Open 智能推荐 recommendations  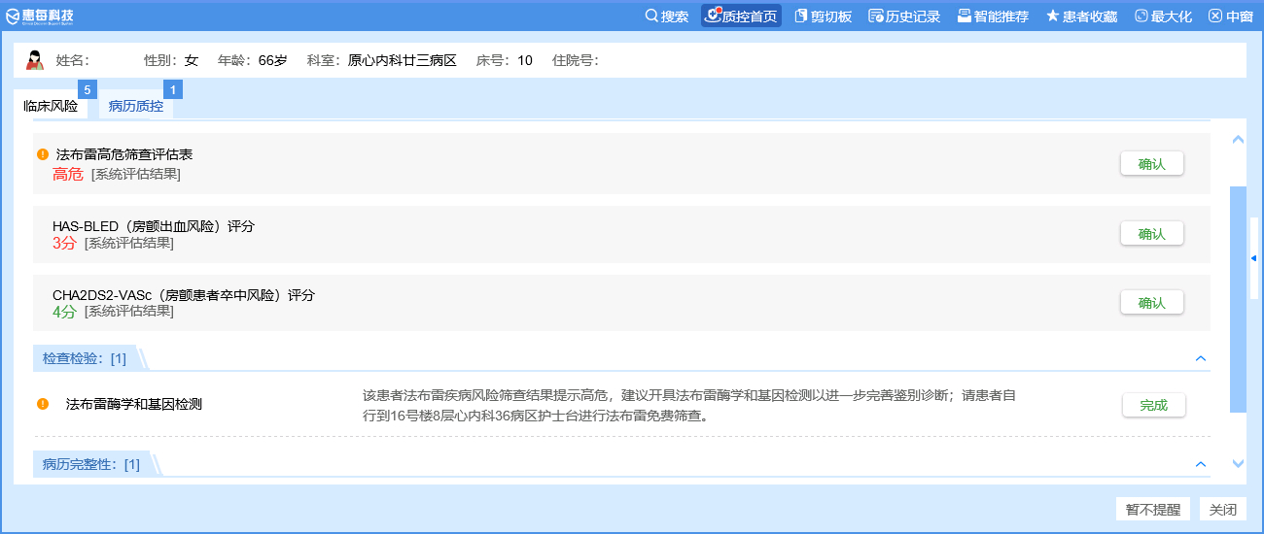point(993,16)
